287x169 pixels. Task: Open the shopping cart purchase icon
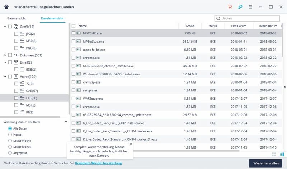pos(230,7)
